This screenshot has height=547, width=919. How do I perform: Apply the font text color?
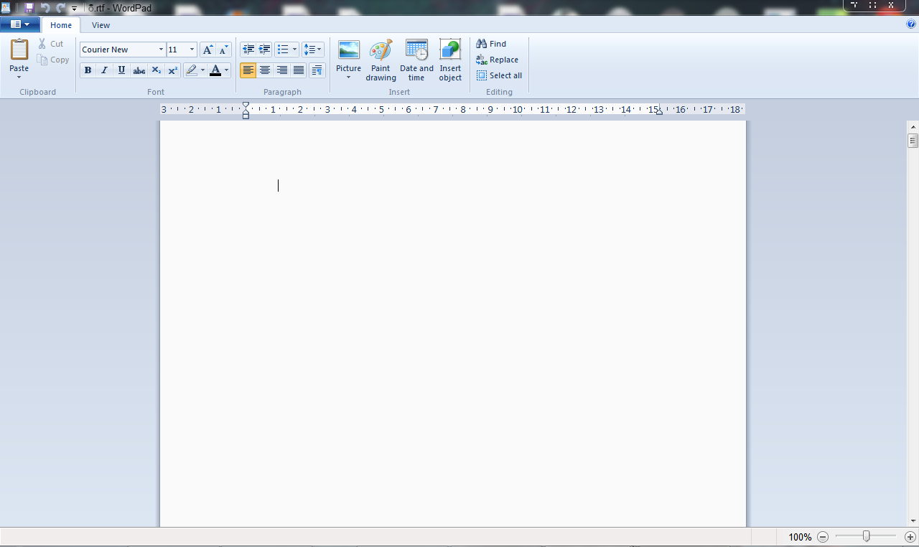tap(215, 70)
